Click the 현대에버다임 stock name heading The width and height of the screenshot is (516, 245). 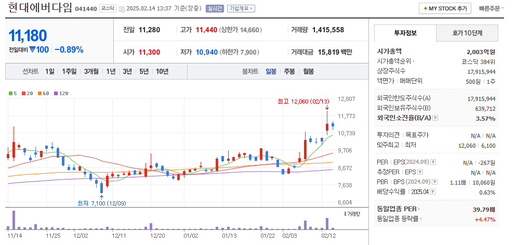point(39,8)
